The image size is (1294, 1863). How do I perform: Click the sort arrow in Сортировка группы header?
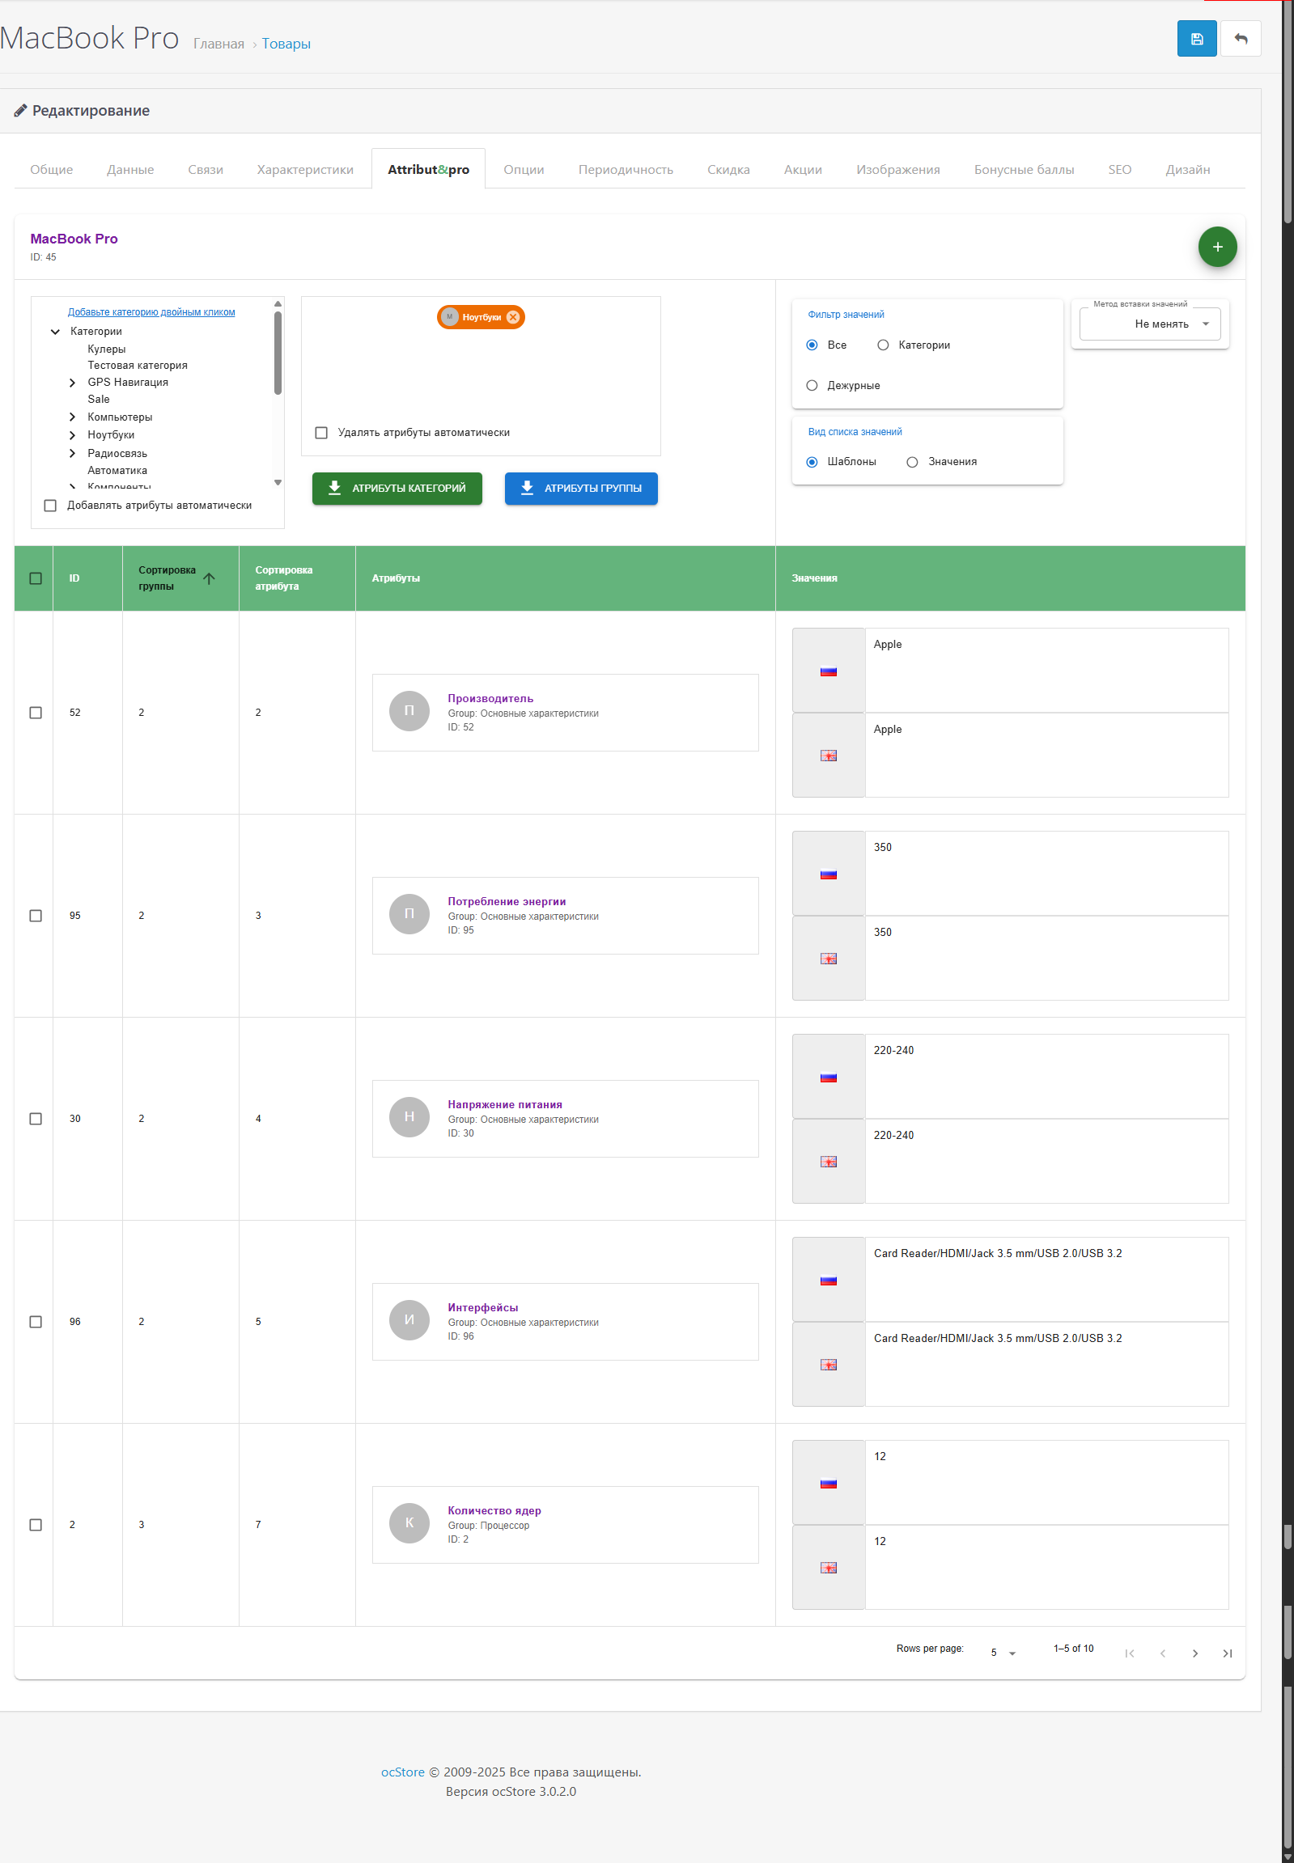pyautogui.click(x=209, y=578)
